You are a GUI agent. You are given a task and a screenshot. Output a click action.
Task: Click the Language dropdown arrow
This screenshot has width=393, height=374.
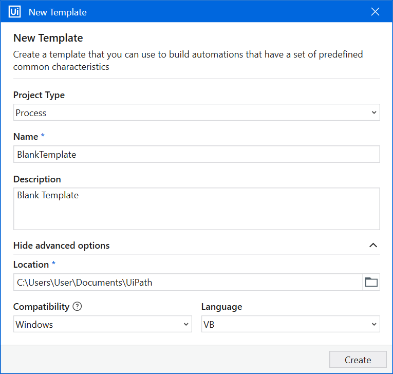click(x=373, y=324)
